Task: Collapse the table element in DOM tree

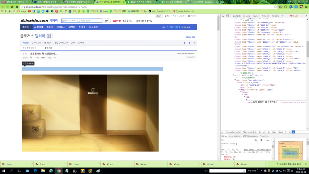Action: (x=239, y=90)
